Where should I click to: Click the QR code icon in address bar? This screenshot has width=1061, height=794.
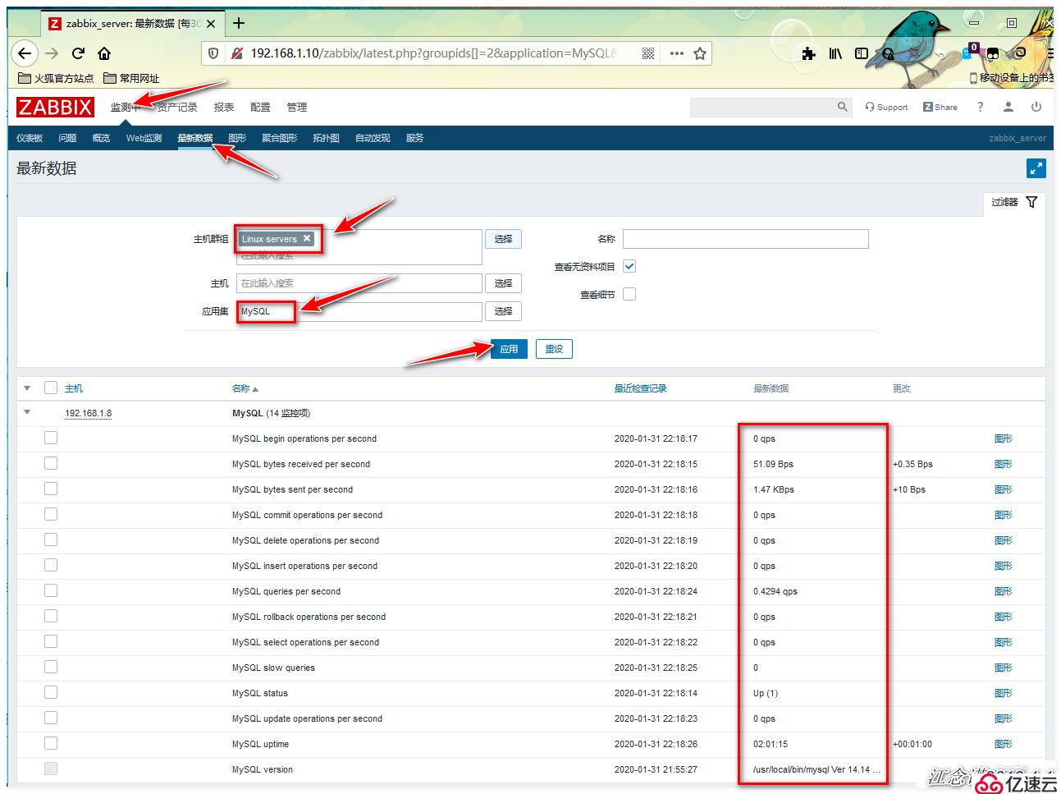pyautogui.click(x=648, y=53)
